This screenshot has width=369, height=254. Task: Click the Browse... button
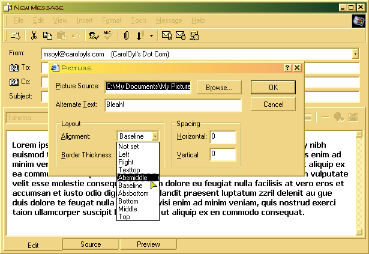(219, 88)
